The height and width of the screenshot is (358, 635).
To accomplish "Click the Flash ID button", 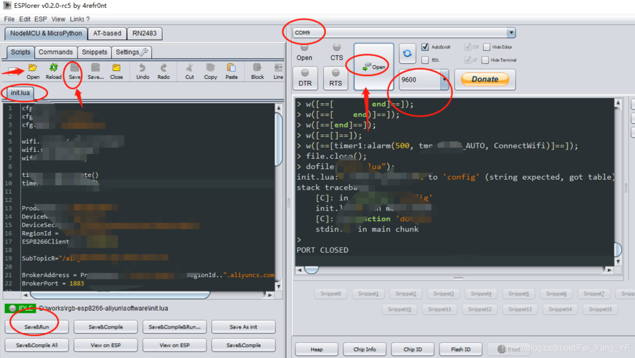I will pyautogui.click(x=461, y=349).
